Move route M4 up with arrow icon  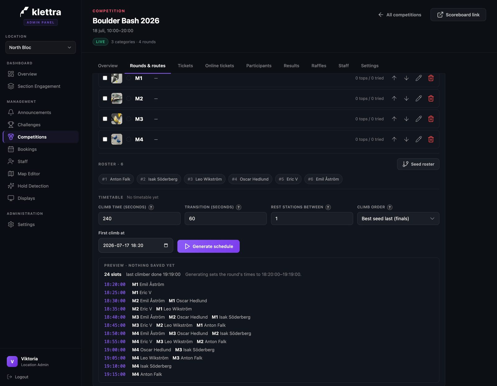point(394,139)
